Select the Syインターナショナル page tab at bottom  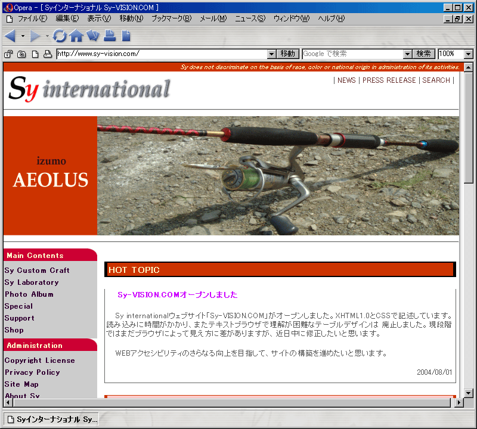[51, 419]
